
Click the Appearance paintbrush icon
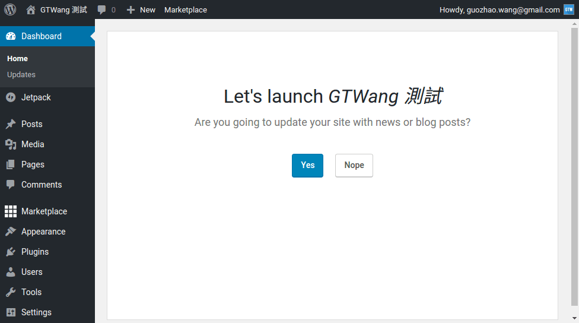point(11,232)
